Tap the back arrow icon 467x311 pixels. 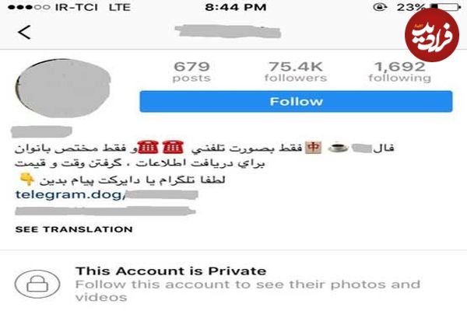tap(24, 32)
